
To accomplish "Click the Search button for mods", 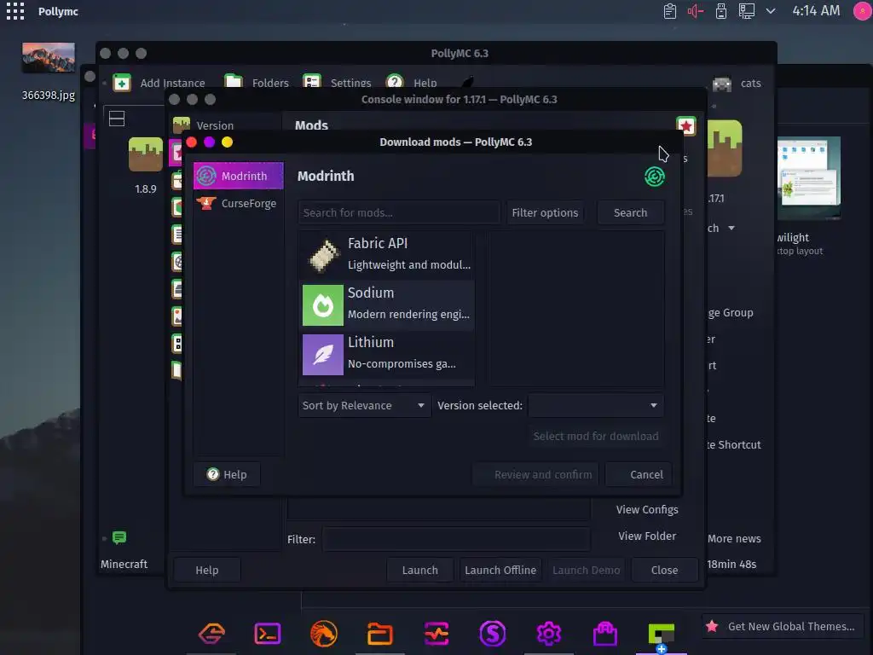I will click(630, 212).
